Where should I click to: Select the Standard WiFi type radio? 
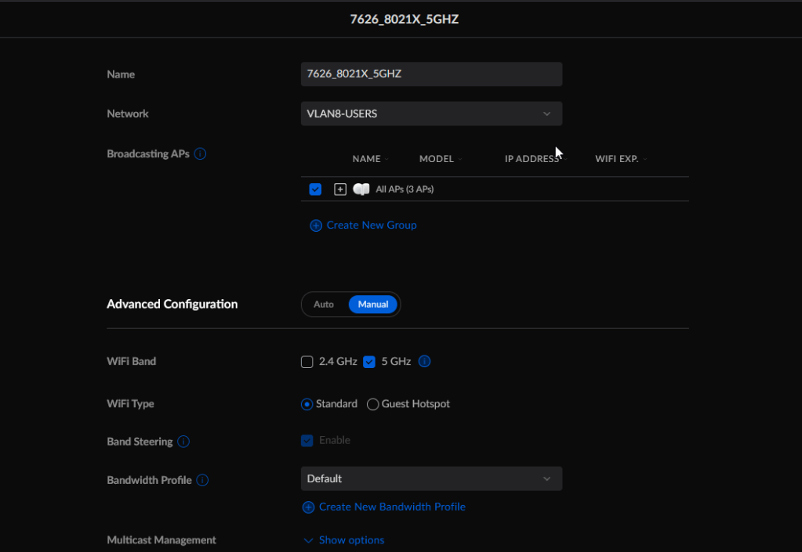307,404
